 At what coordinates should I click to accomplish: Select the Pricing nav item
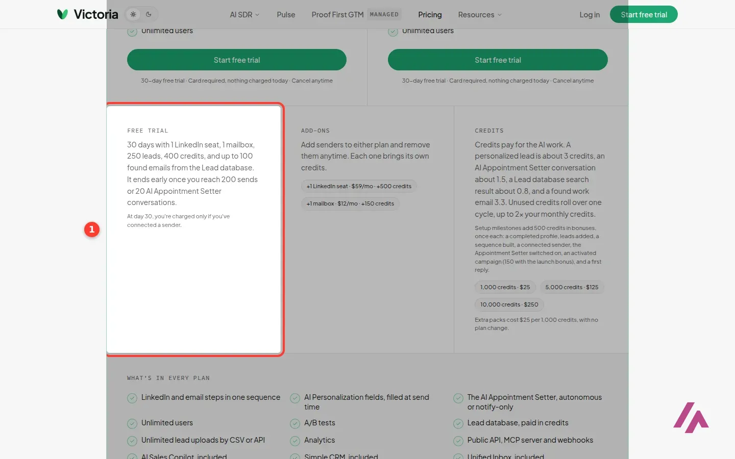pyautogui.click(x=430, y=15)
